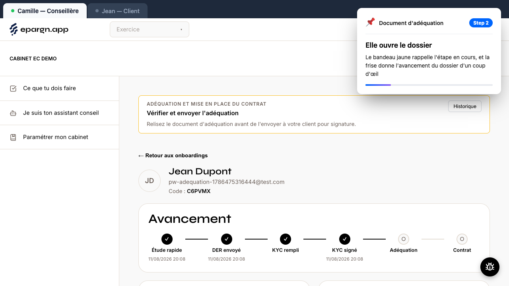The image size is (509, 286).
Task: Select the pending Adéquation step circle
Action: (x=404, y=239)
